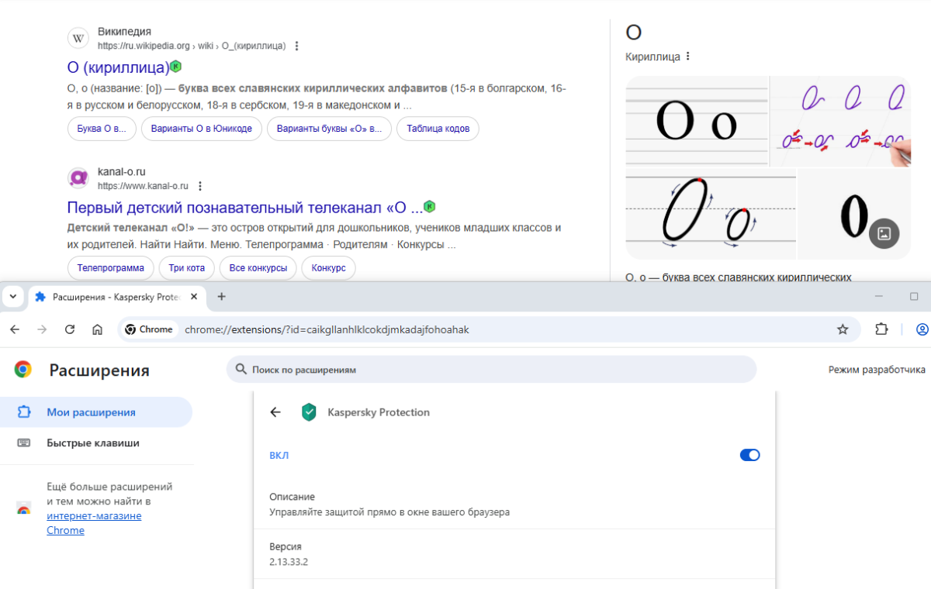
Task: Return to extension list with the back arrow
Action: pyautogui.click(x=275, y=412)
